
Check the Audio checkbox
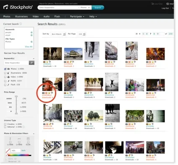(x=5, y=81)
